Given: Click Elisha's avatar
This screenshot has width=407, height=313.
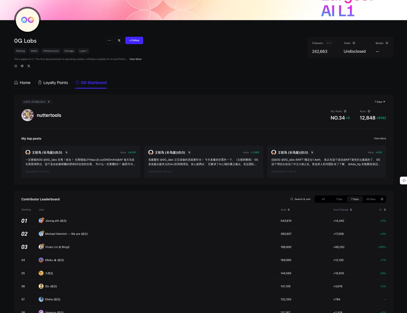Looking at the screenshot, I should (41, 299).
